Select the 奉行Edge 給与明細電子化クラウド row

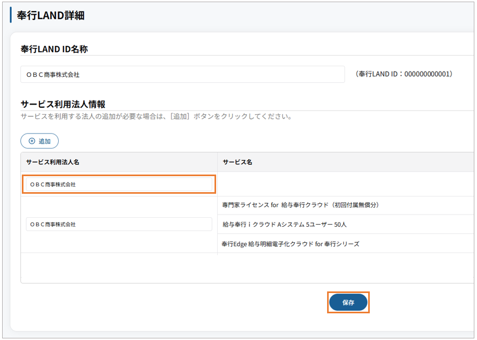346,244
